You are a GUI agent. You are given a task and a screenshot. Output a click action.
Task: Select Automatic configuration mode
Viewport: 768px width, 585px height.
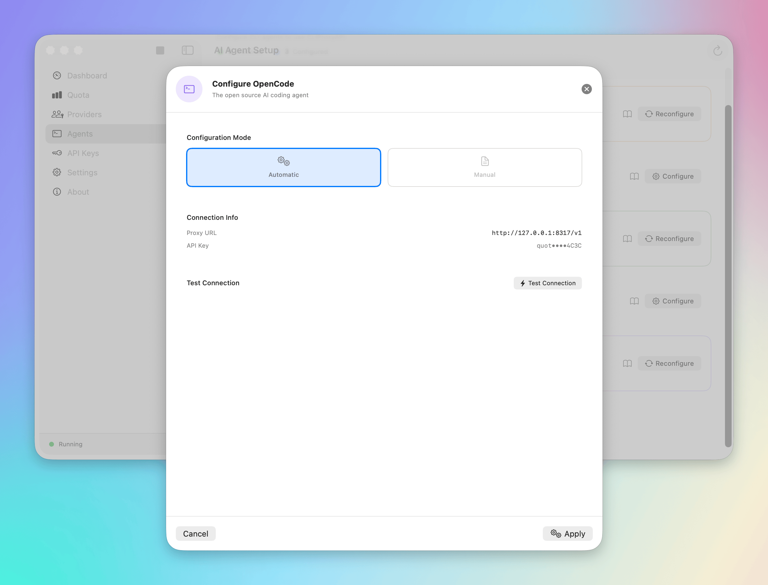point(283,167)
